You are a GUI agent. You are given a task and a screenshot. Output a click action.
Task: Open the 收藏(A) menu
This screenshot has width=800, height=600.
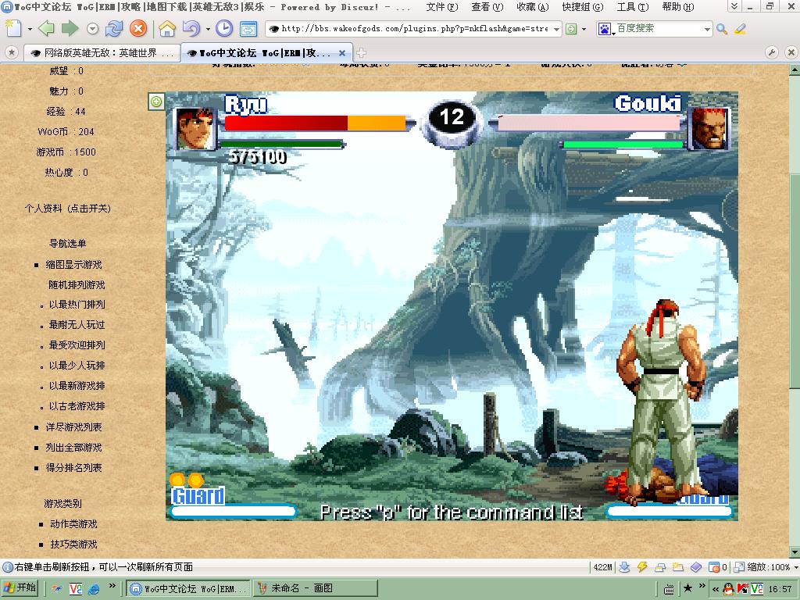point(532,7)
